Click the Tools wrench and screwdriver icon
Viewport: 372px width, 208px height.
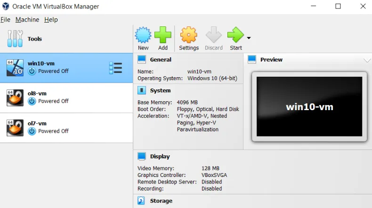15,39
